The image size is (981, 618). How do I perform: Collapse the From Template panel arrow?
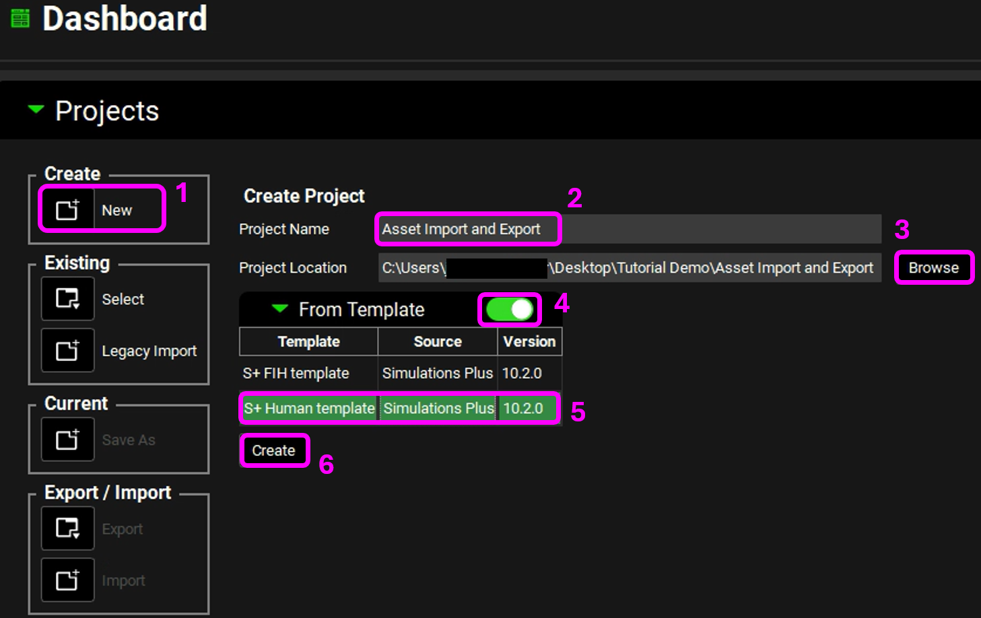click(279, 309)
